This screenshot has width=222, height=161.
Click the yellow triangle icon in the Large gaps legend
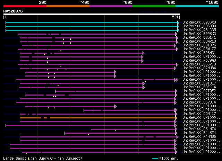pos(28,159)
